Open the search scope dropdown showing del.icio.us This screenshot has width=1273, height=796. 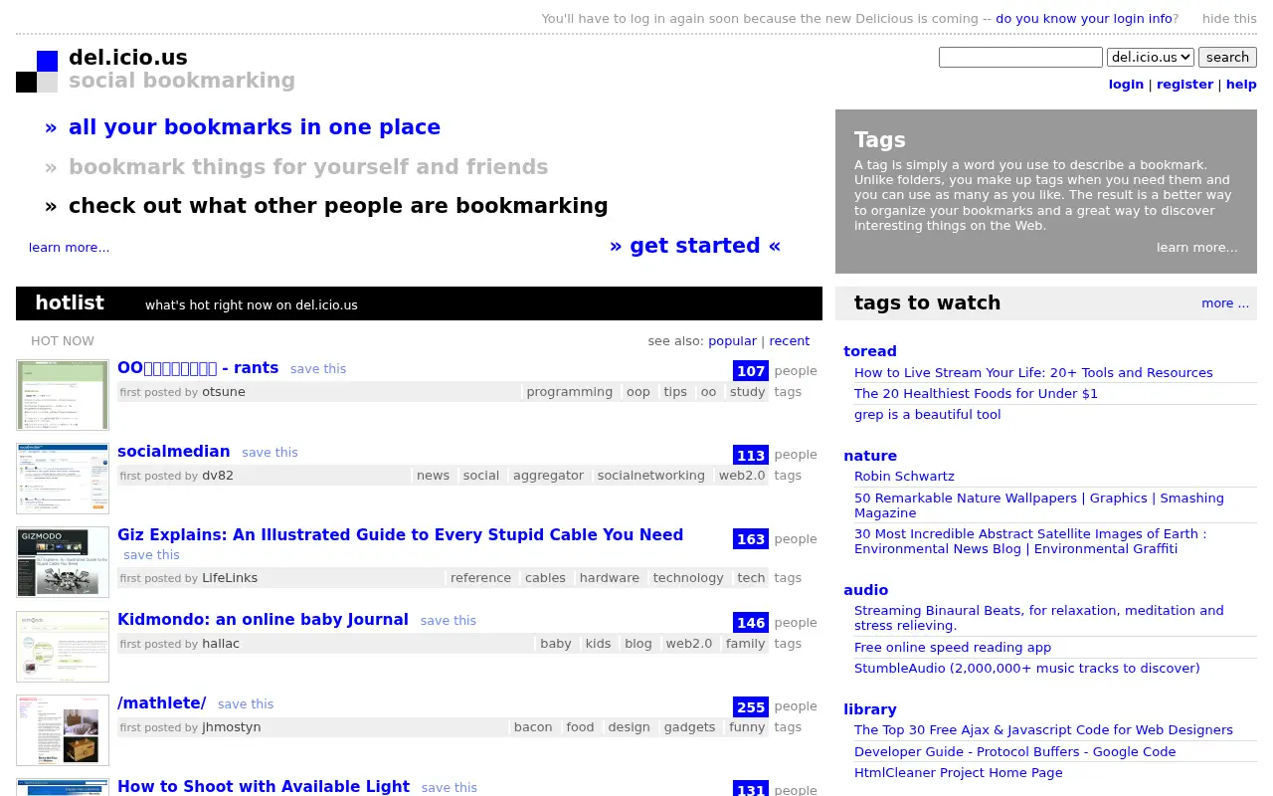click(x=1150, y=58)
